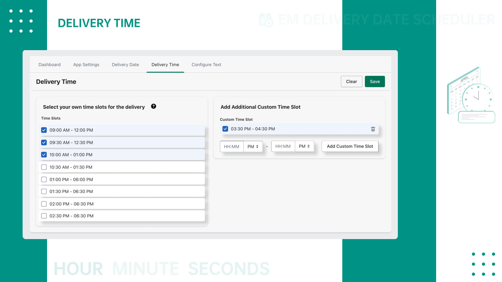502x282 pixels.
Task: Uncheck the 10:00 AM - 01:00 PM slot
Action: point(44,154)
